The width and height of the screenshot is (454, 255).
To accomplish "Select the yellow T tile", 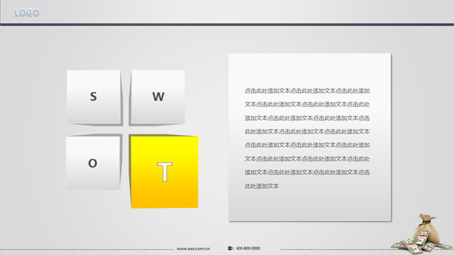I will (x=164, y=172).
